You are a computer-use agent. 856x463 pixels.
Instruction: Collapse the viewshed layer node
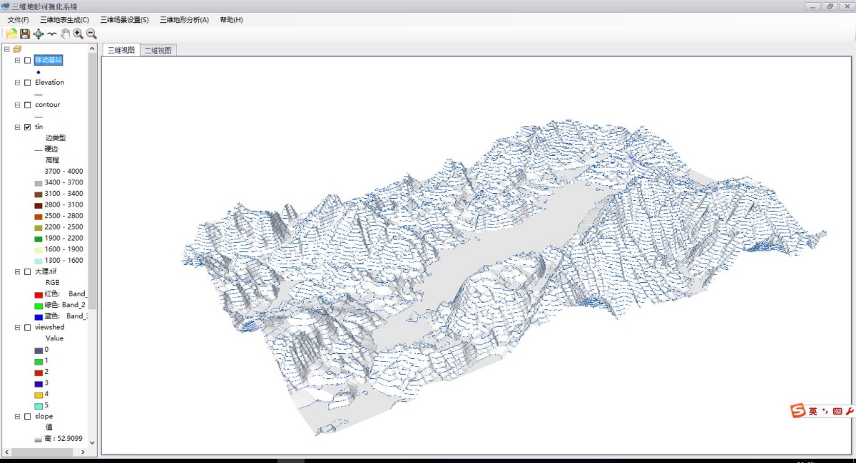(x=18, y=328)
